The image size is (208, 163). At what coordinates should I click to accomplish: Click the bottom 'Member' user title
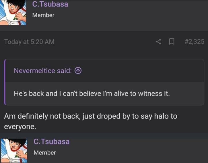(x=45, y=153)
